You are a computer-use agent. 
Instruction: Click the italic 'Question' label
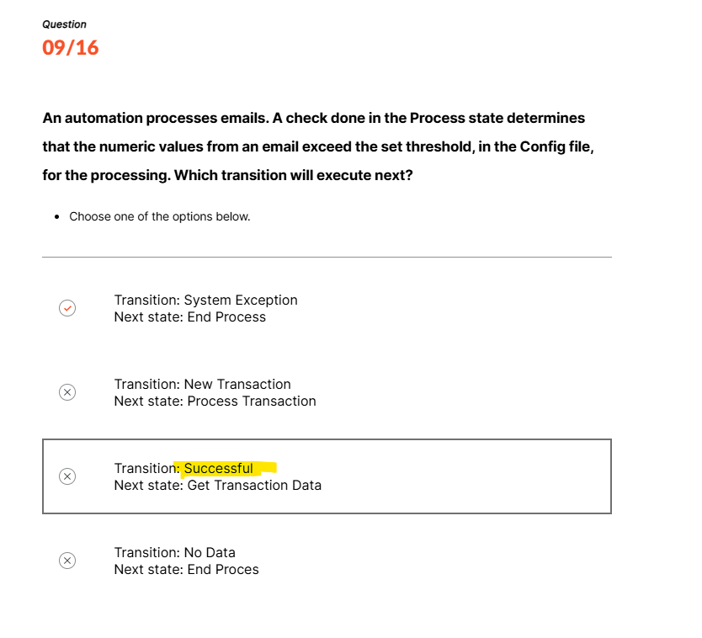point(64,24)
